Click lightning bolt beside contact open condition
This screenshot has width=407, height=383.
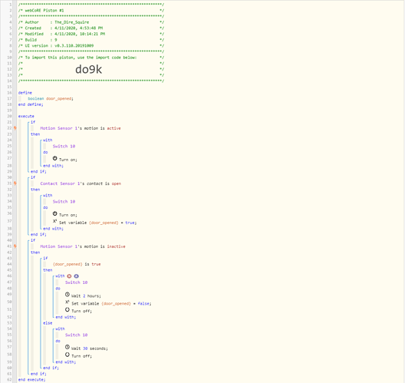tap(15, 183)
